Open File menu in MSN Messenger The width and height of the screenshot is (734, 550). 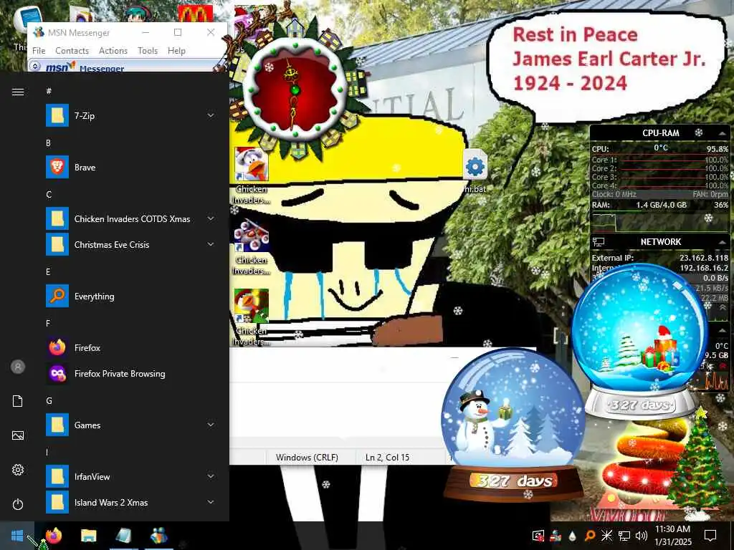tap(39, 51)
